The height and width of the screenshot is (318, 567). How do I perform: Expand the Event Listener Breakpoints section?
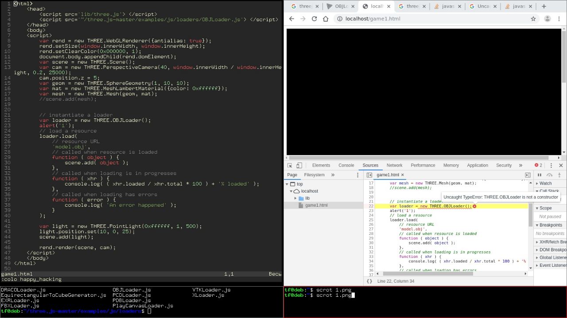[550, 265]
